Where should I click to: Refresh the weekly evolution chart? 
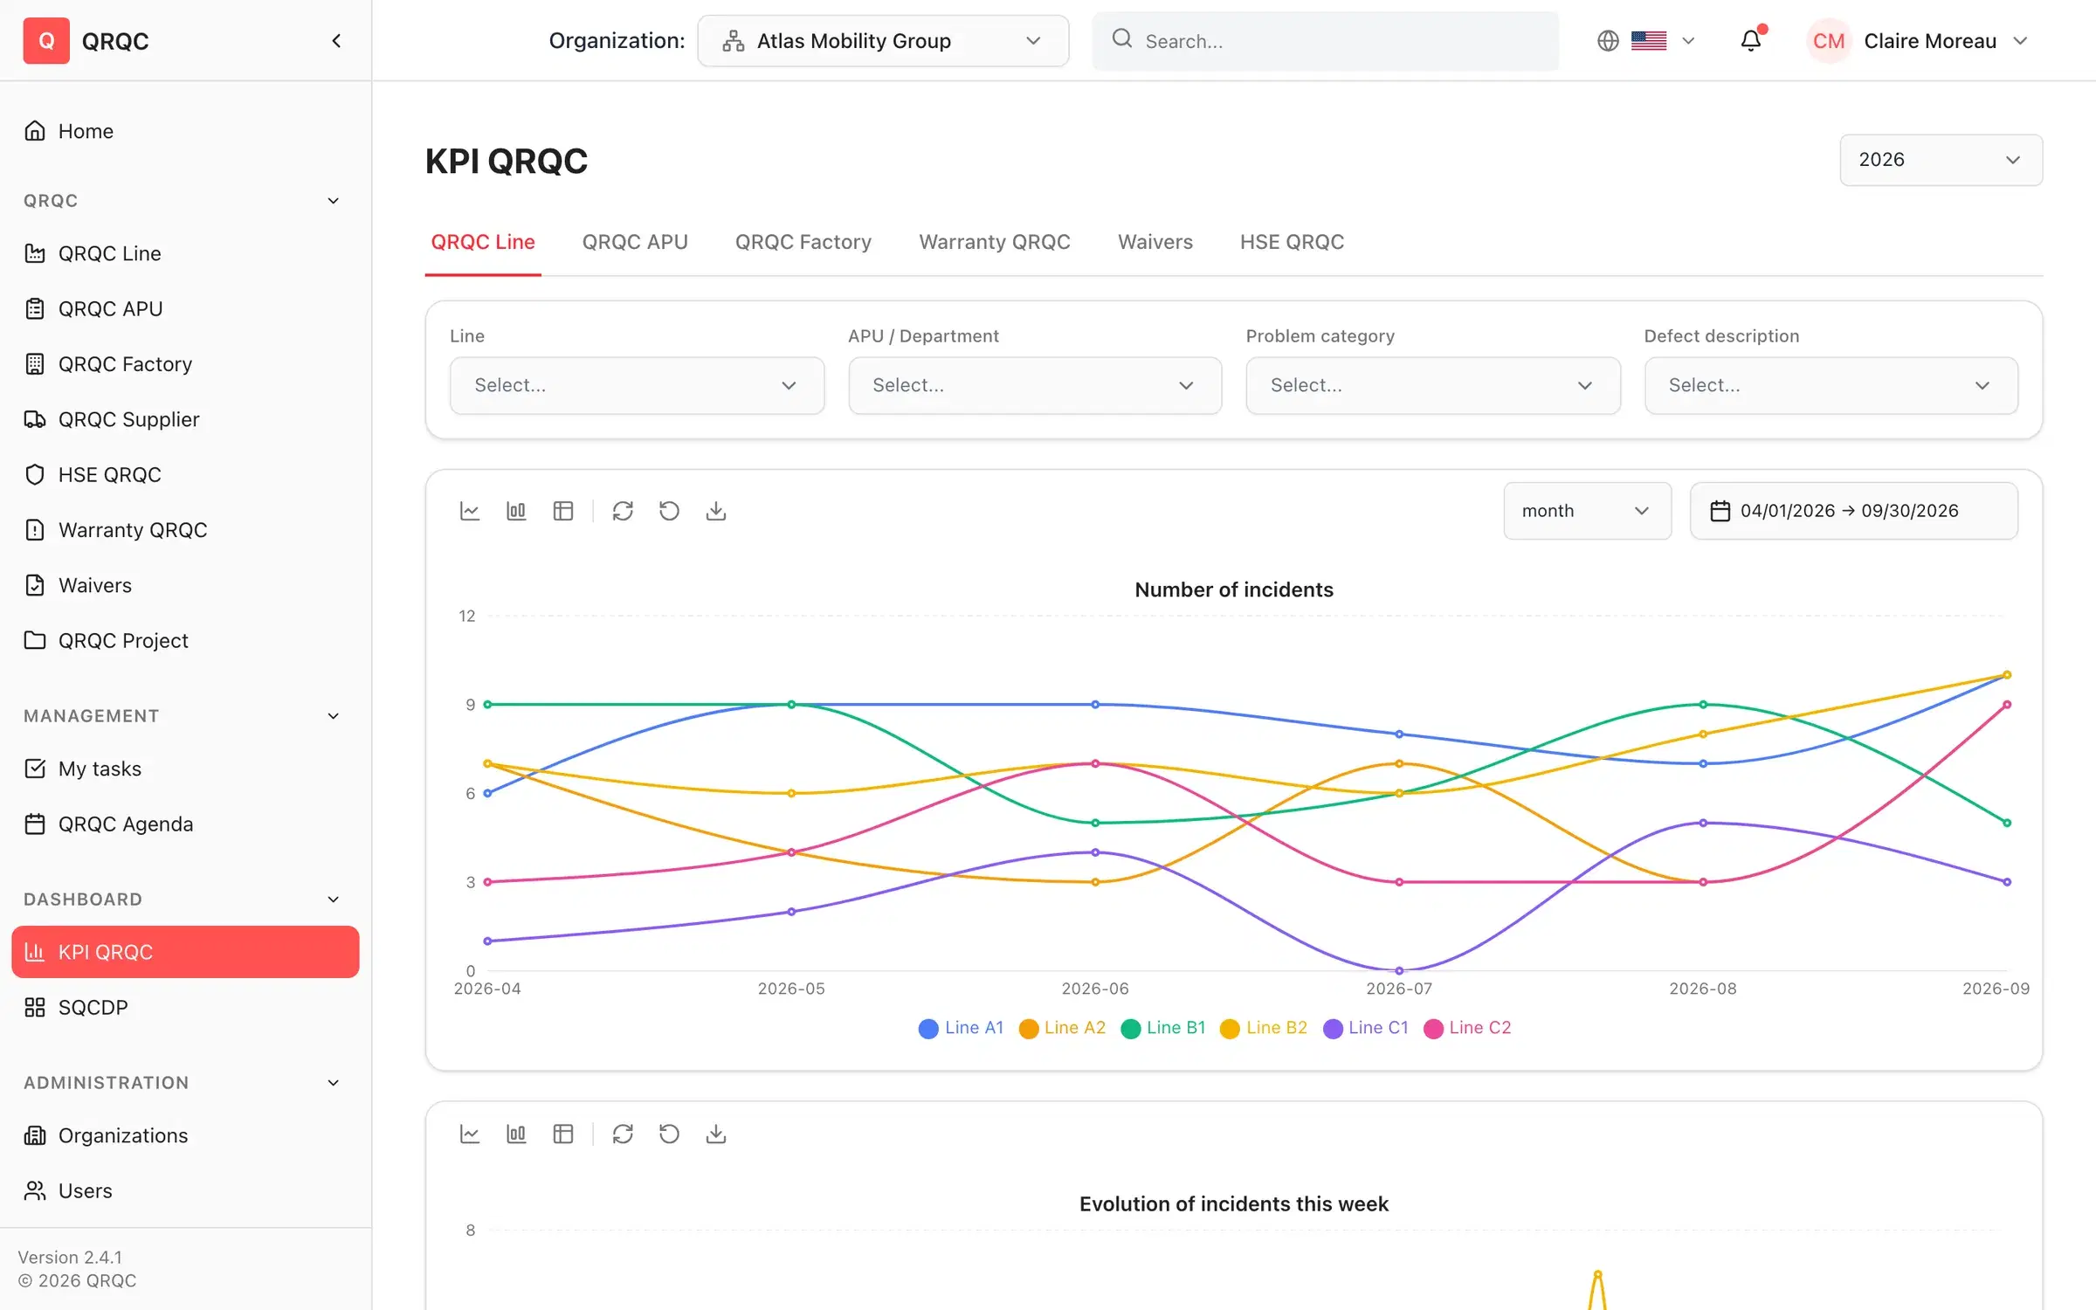pyautogui.click(x=623, y=1134)
